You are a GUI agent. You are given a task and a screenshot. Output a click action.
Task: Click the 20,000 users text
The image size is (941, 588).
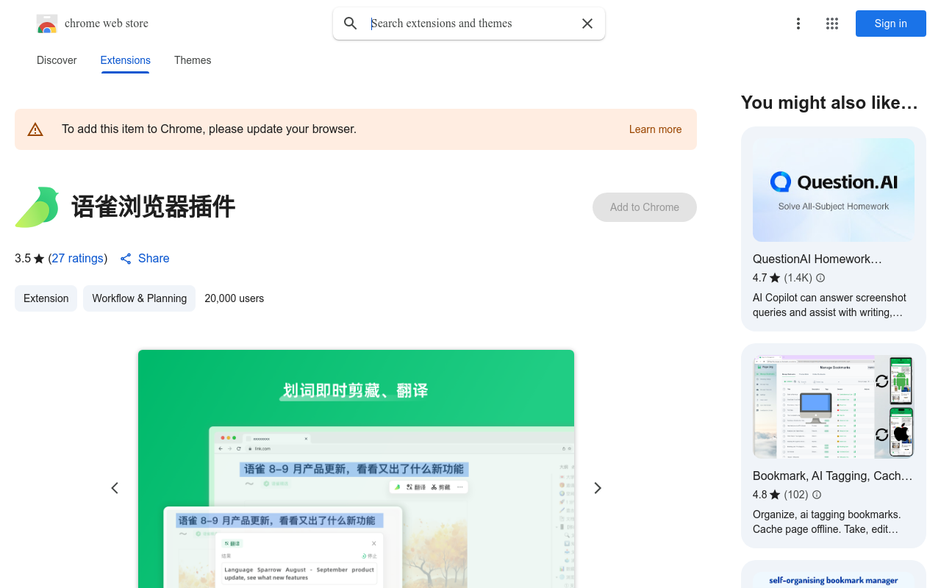235,298
